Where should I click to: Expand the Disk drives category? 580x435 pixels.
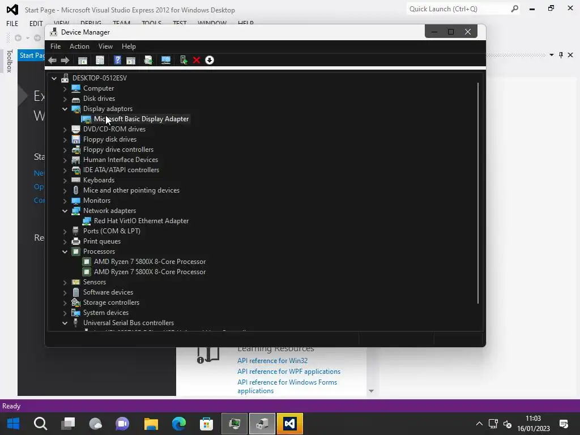click(x=65, y=99)
